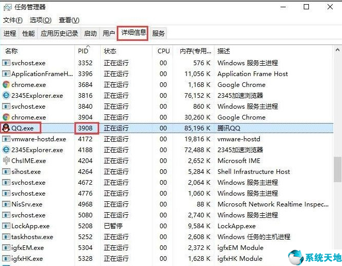The image size is (342, 266).
Task: Click icon of svchost.exe PID 5080
Action: (6, 215)
